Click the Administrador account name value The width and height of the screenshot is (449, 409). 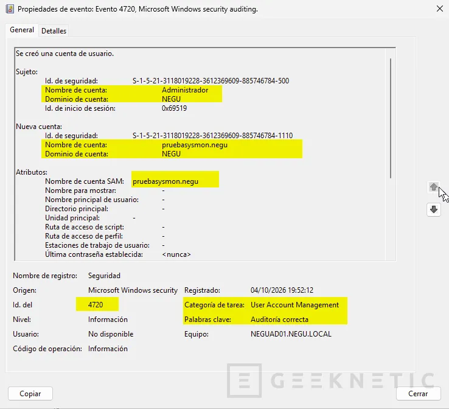185,90
